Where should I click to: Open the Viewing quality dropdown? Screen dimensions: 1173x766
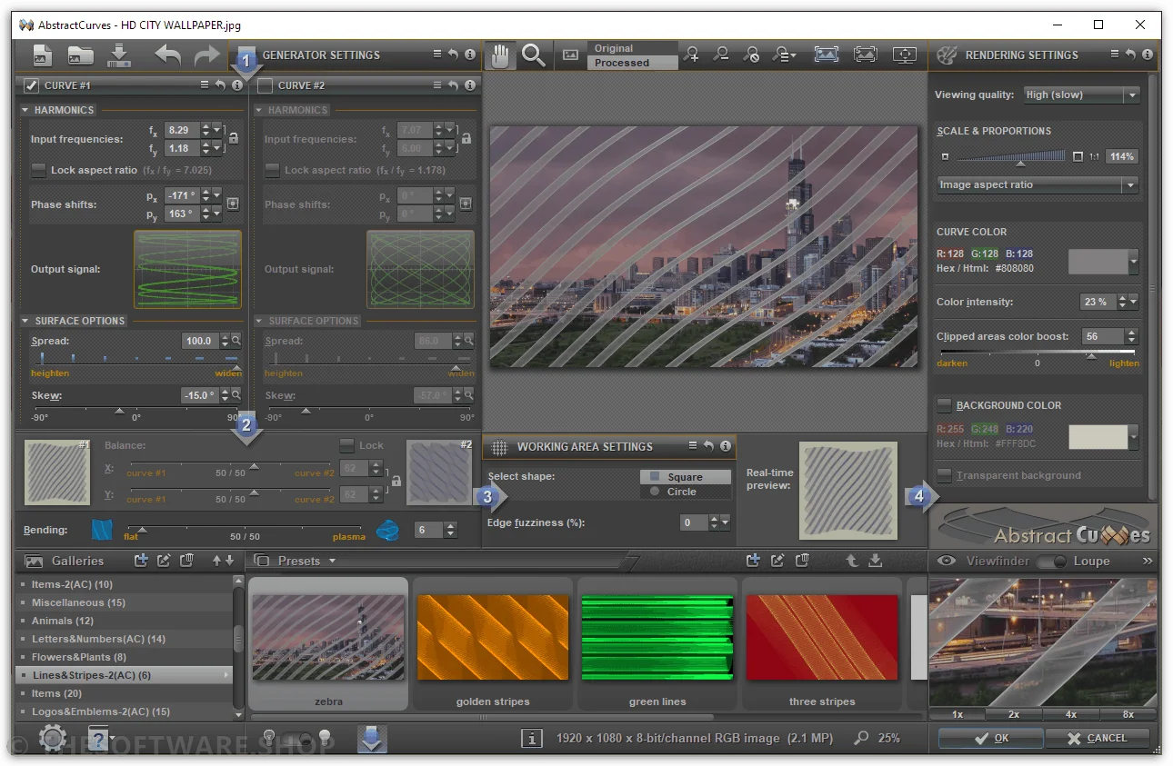[x=1131, y=95]
